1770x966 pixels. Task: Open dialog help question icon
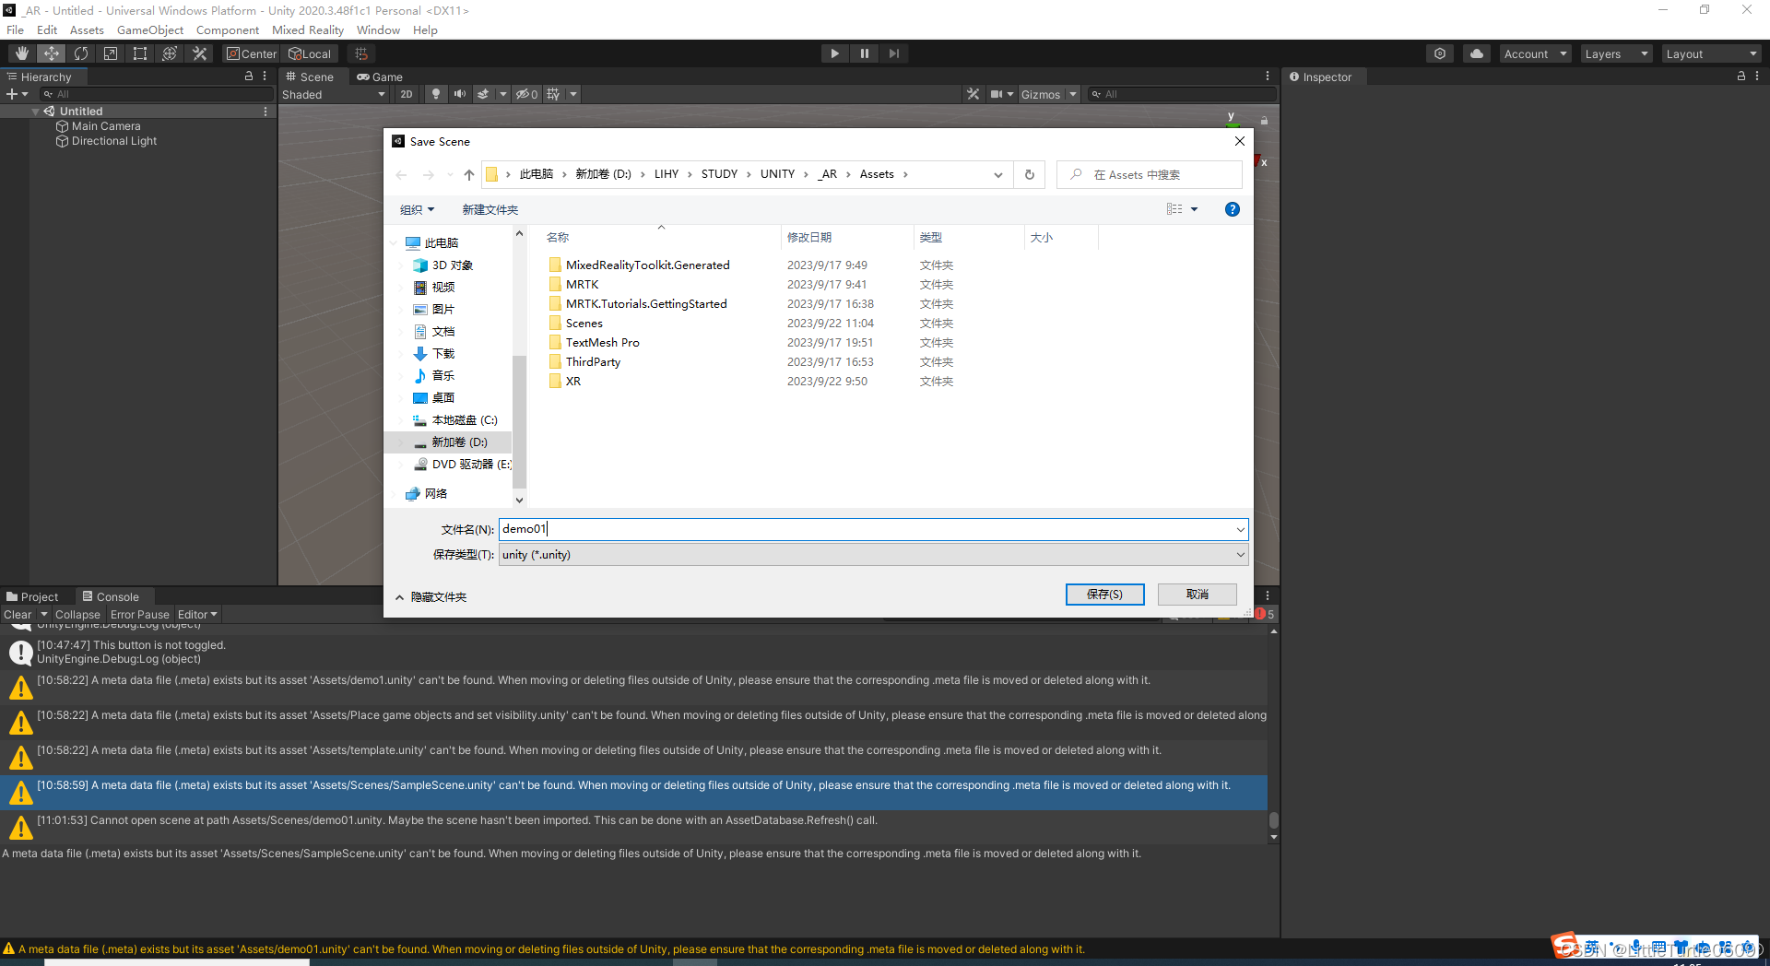(x=1232, y=209)
